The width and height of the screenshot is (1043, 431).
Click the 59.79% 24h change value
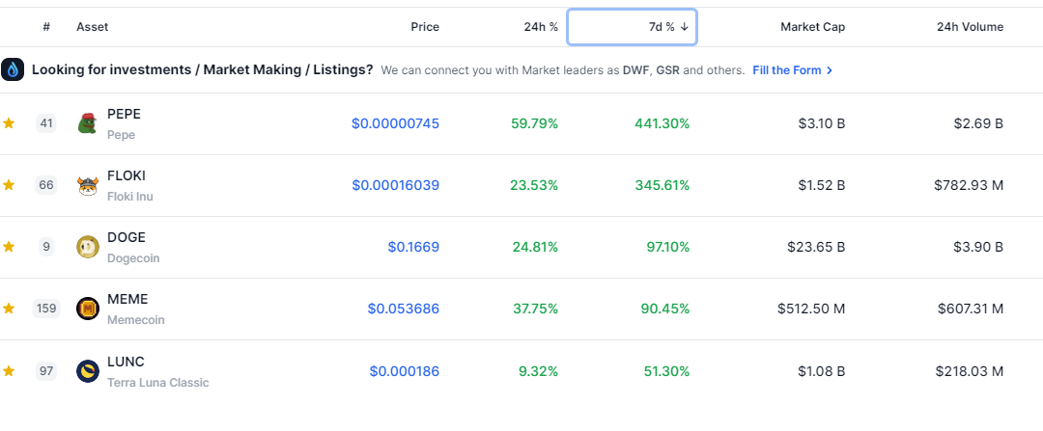pos(534,123)
